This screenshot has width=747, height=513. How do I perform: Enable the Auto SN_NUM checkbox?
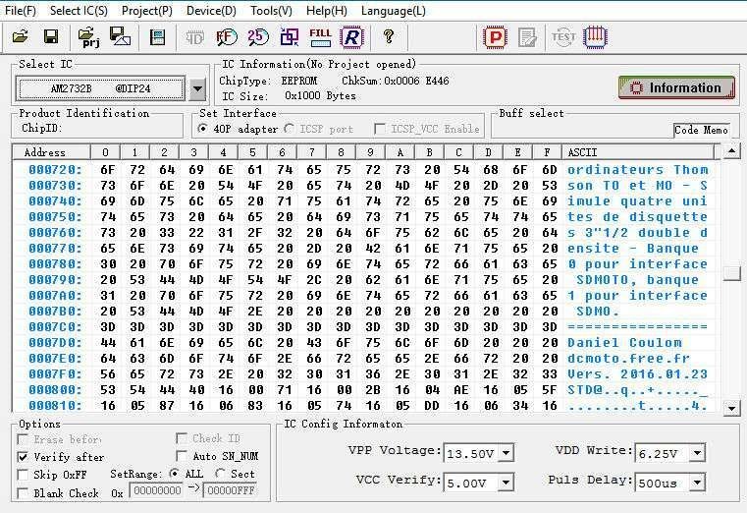183,456
